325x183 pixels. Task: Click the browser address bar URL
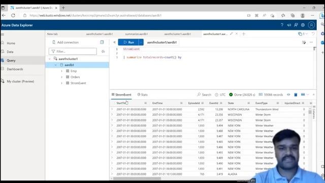(x=95, y=15)
